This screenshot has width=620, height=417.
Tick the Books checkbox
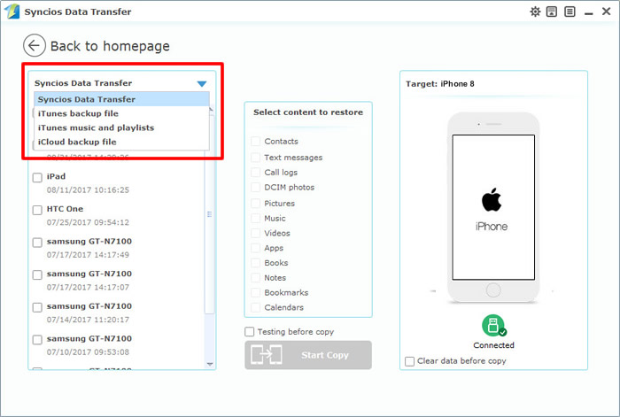click(x=256, y=263)
